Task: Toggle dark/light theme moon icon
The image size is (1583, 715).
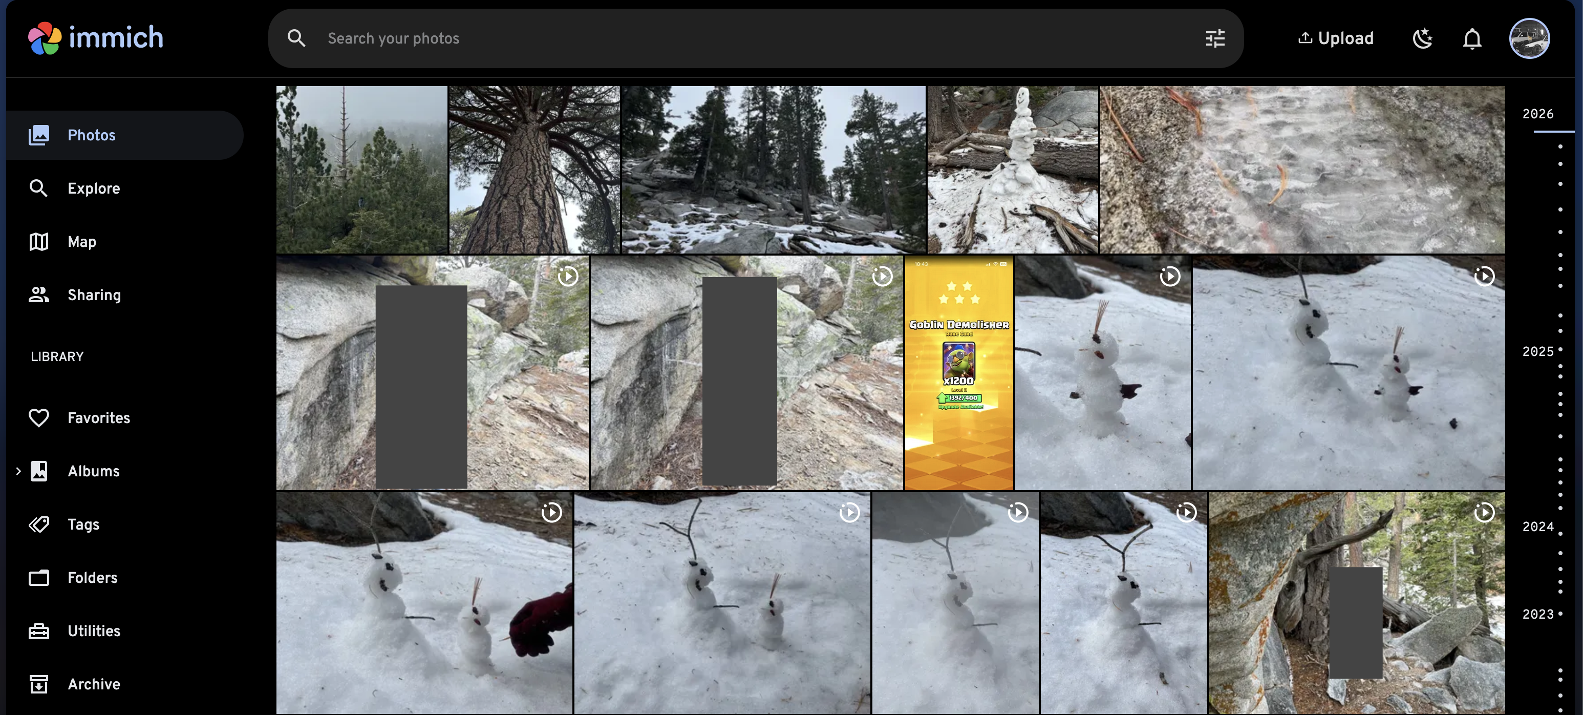Action: (x=1422, y=39)
